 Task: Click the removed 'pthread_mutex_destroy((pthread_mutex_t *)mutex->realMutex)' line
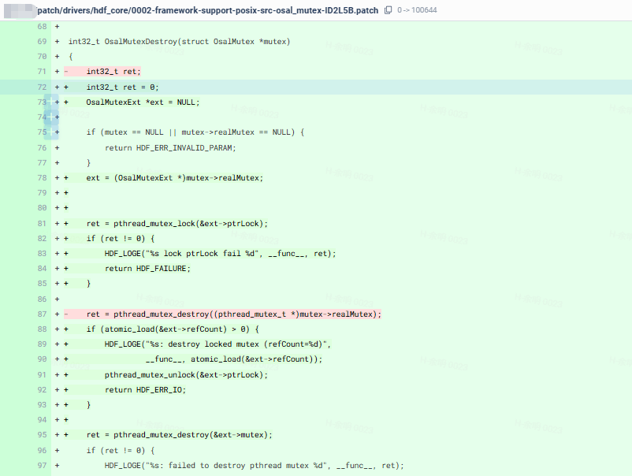click(234, 314)
